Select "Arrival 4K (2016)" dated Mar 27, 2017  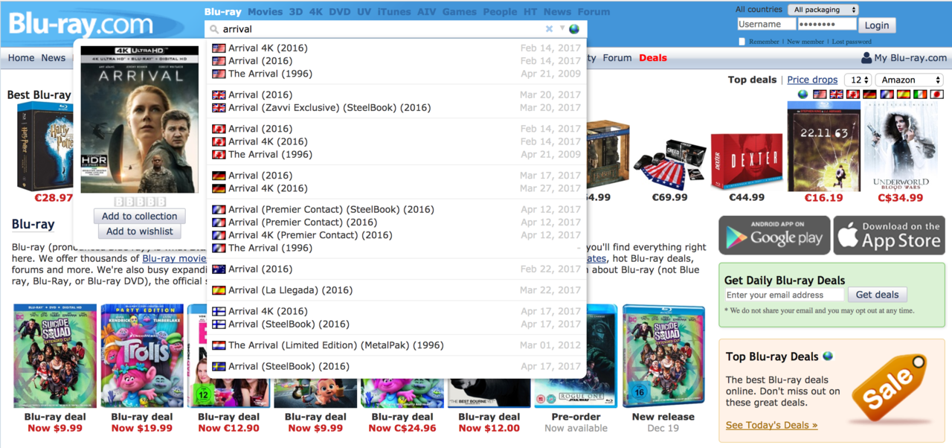[396, 188]
